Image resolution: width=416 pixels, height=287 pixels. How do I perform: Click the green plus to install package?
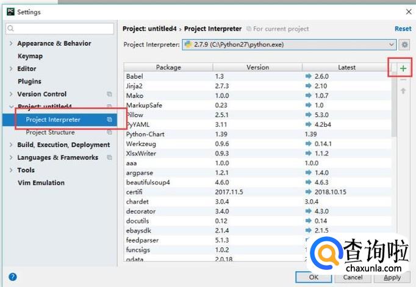[403, 69]
